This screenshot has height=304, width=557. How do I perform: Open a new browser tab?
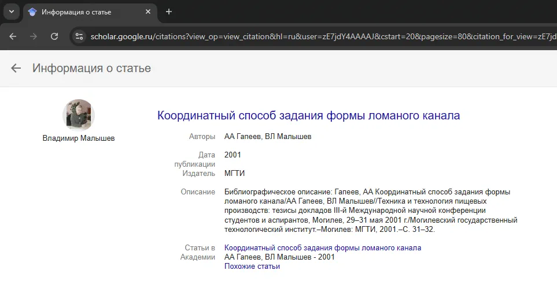point(169,12)
